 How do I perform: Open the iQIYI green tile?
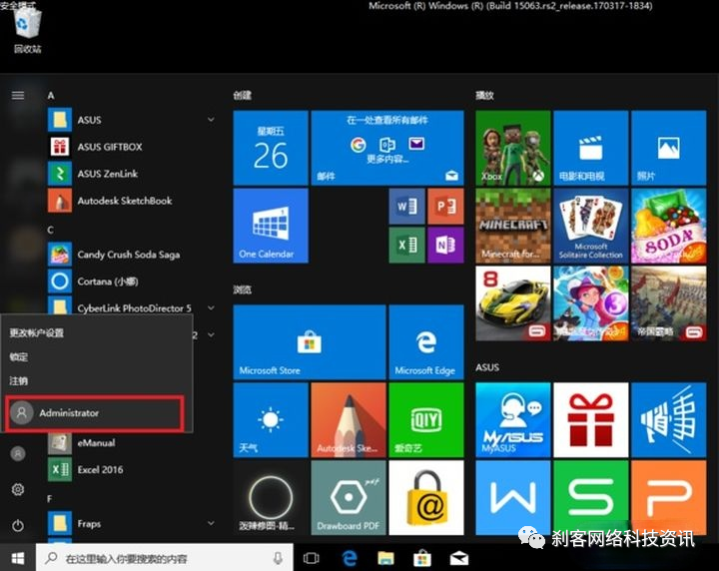(x=426, y=420)
